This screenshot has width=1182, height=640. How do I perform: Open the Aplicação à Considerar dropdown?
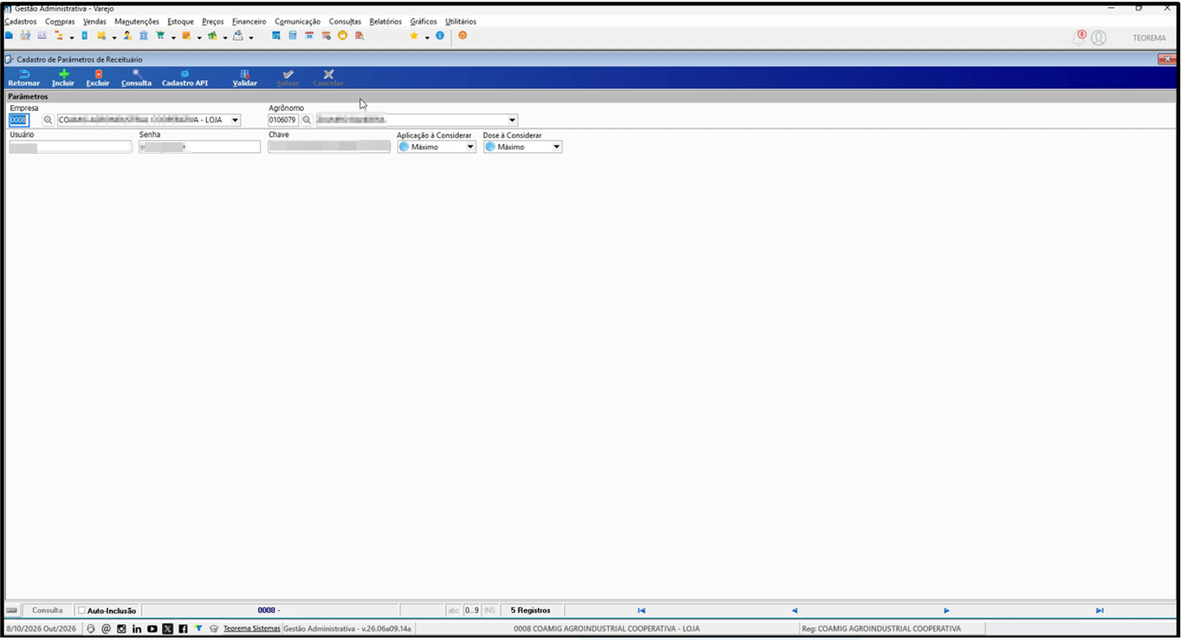click(471, 147)
